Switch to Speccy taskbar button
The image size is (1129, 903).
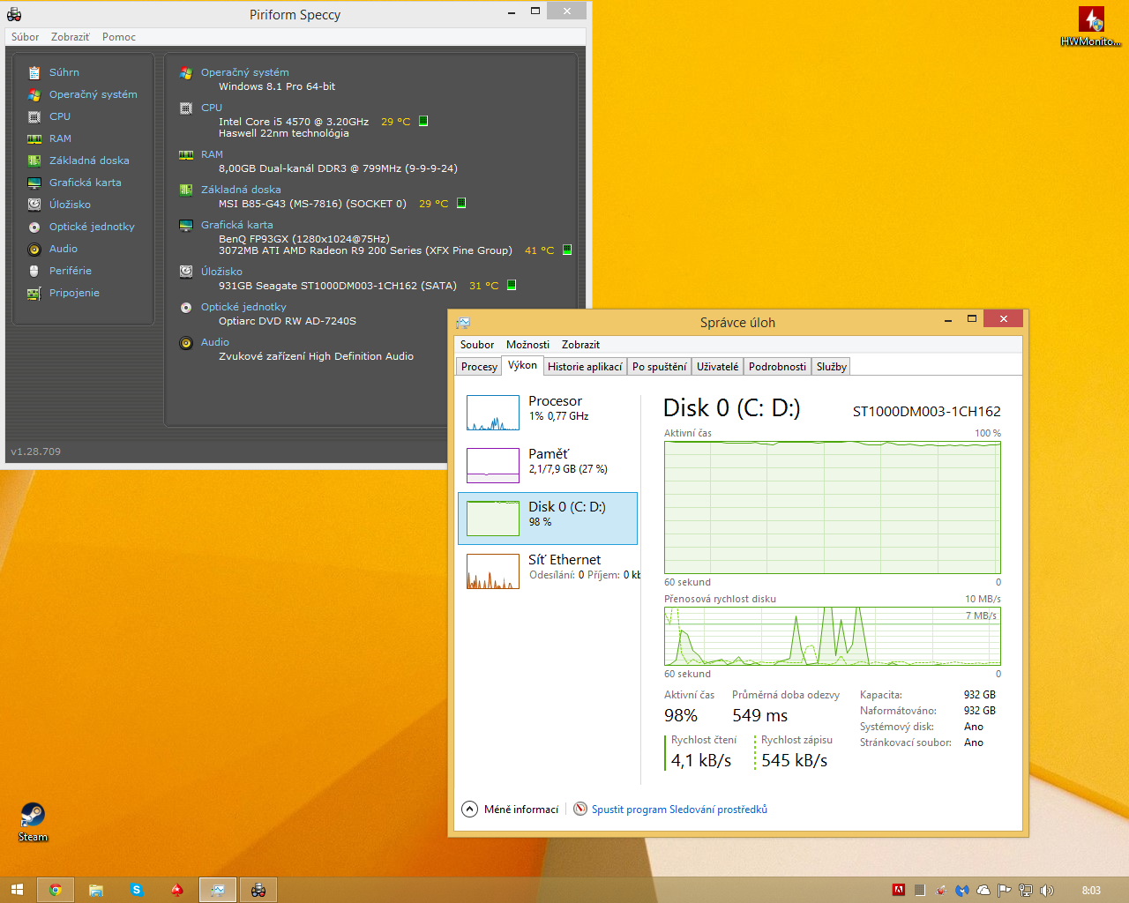258,890
